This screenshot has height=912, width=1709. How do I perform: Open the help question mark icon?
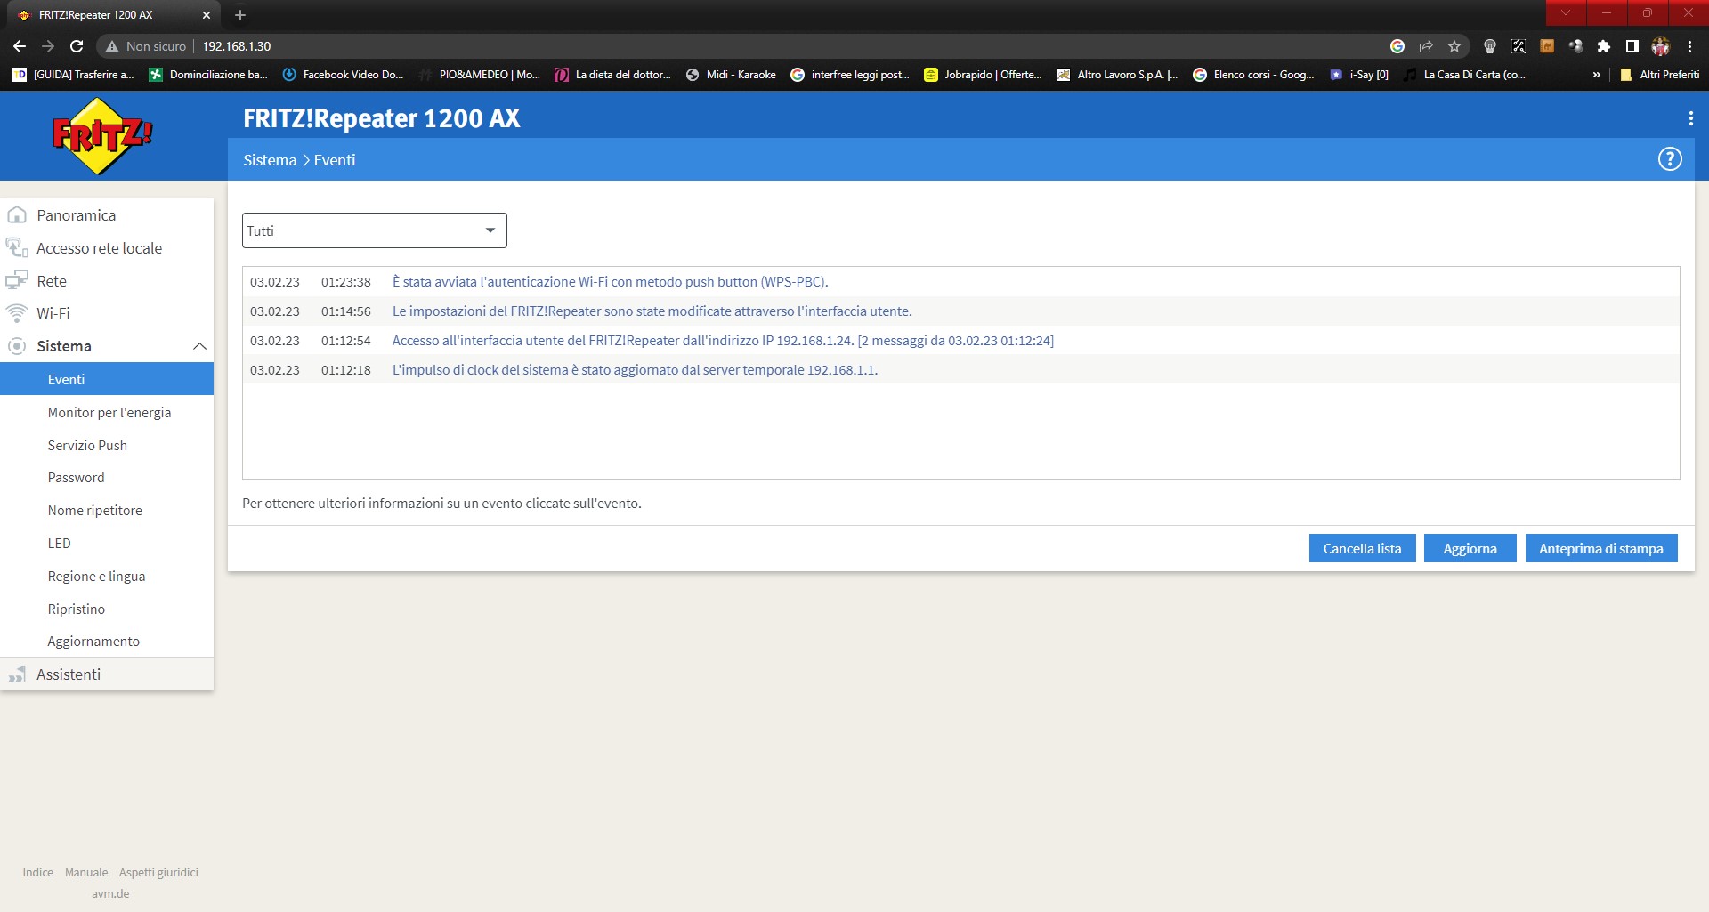tap(1670, 159)
